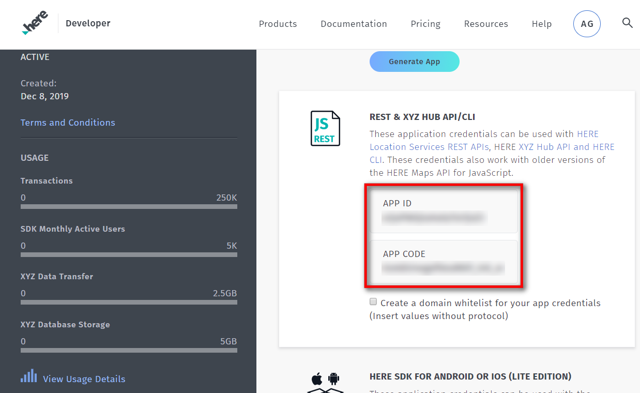Screen dimensions: 640x393
Task: Click the HERE logo in the header
Action: click(35, 23)
